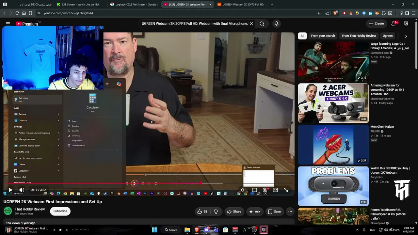Like the video with thumbs up
418x235 pixels.
click(202, 211)
